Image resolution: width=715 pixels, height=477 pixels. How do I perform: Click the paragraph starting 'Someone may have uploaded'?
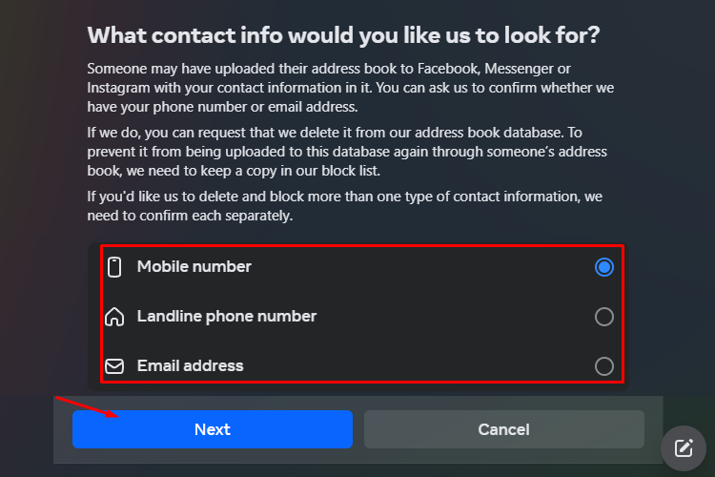[x=351, y=88]
